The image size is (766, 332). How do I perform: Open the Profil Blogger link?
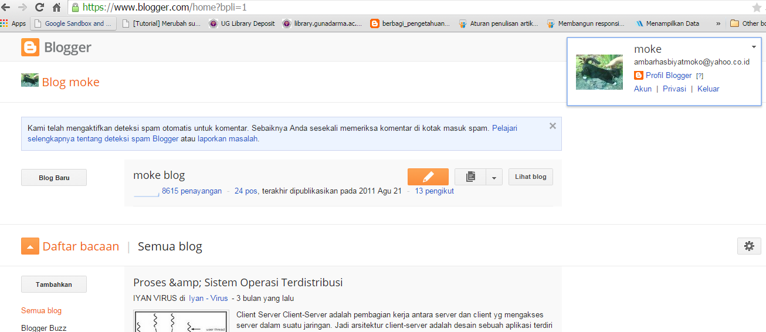tap(669, 75)
